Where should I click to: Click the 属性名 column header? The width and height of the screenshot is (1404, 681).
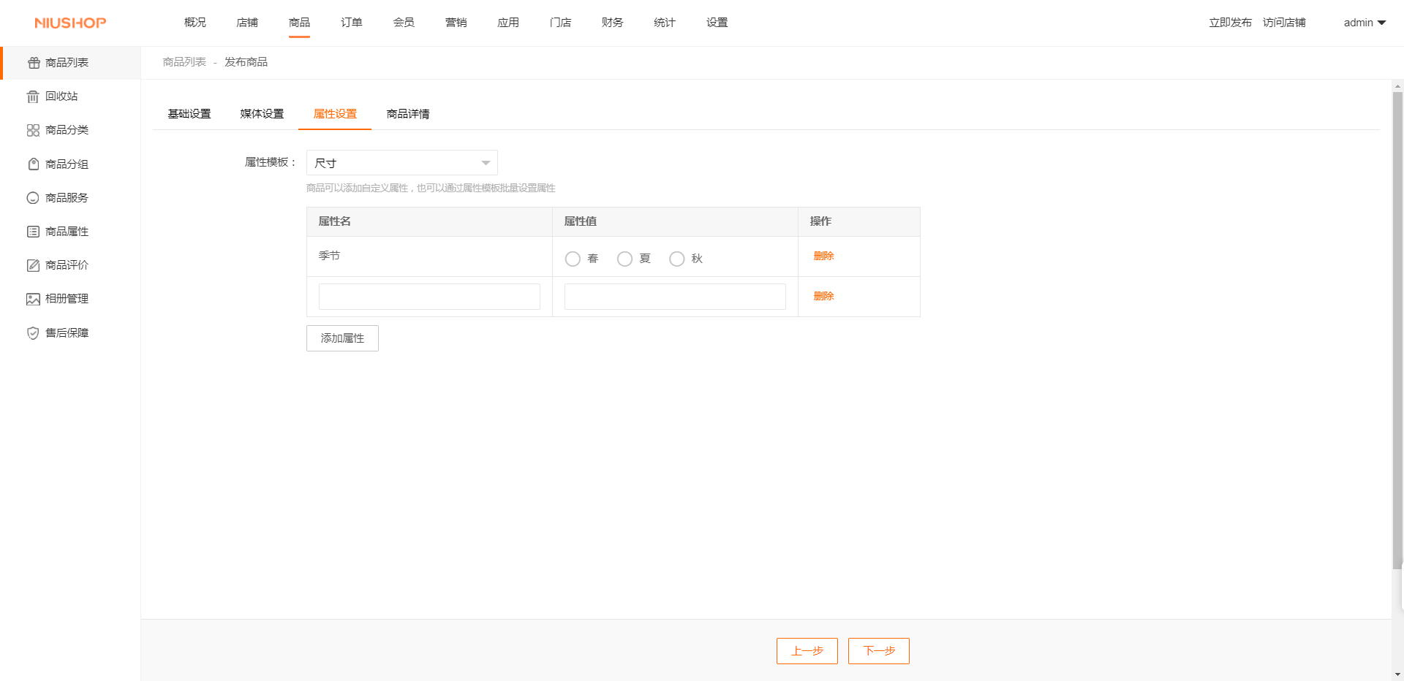[x=429, y=221]
